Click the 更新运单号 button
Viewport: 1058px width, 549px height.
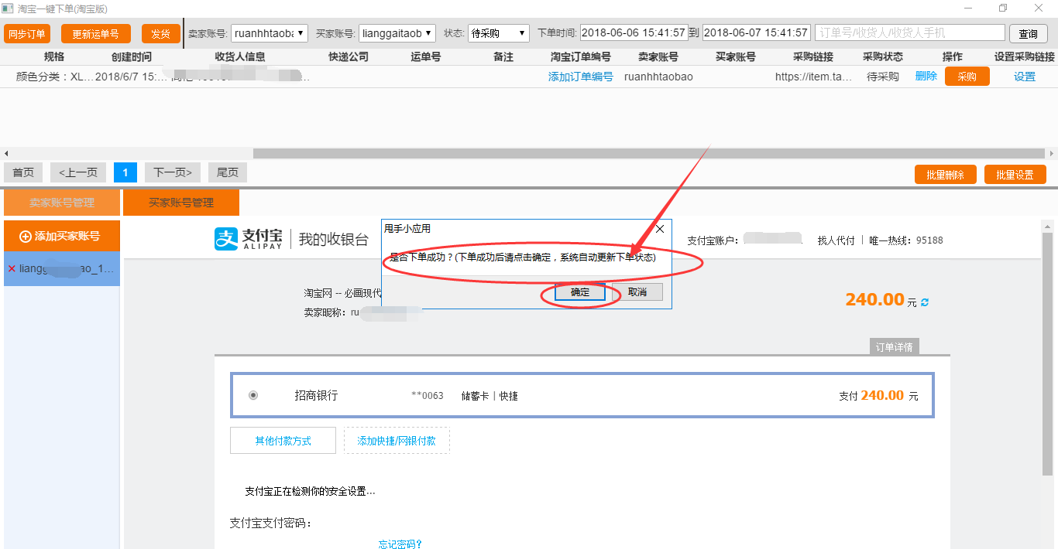[x=95, y=34]
